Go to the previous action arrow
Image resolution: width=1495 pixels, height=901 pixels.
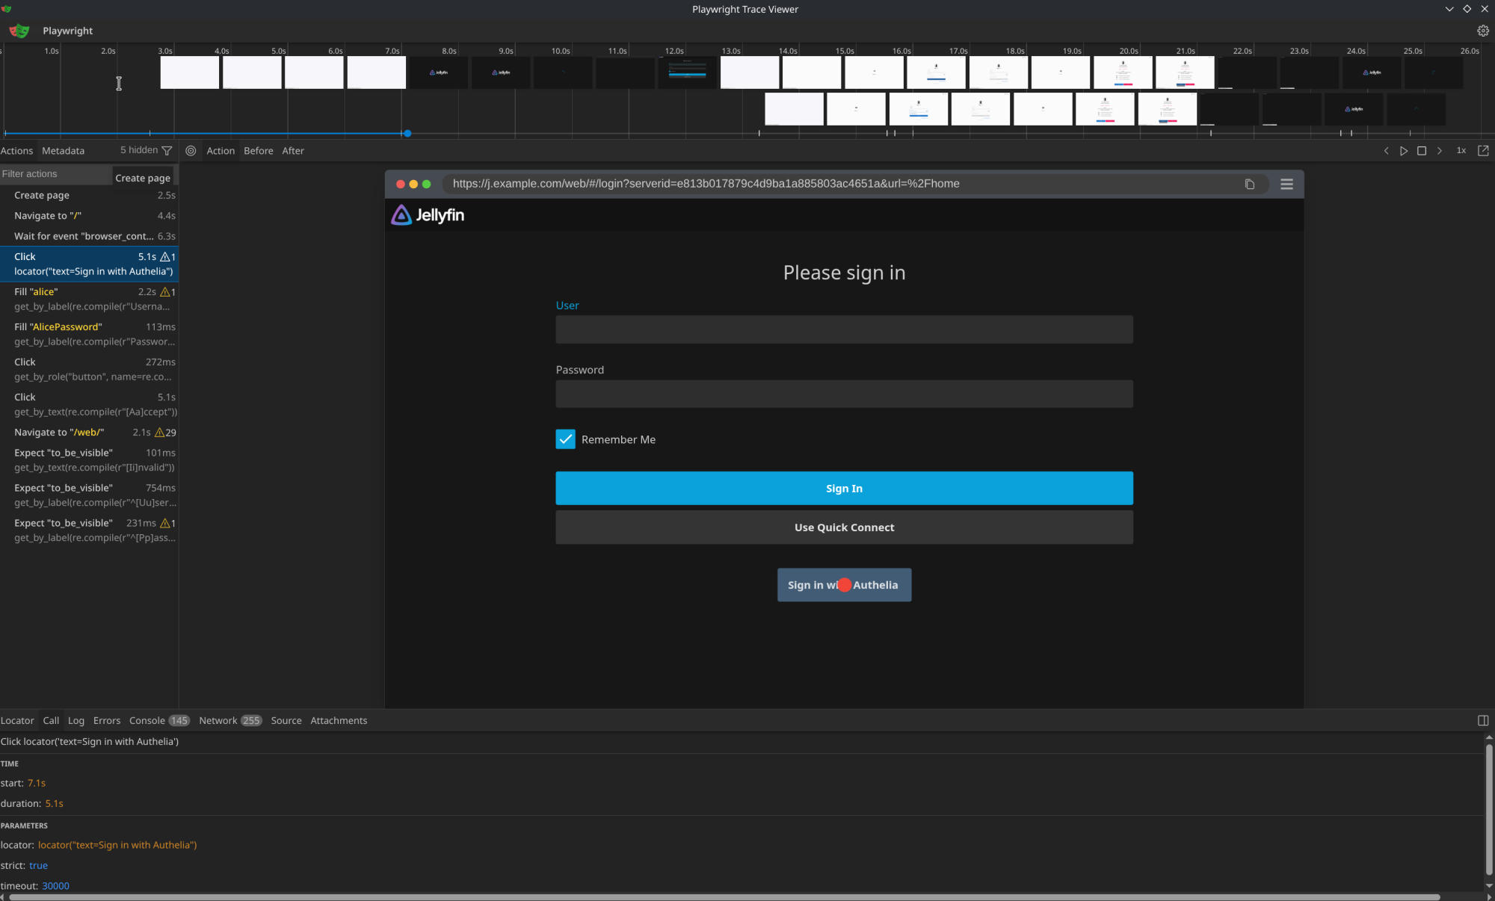(x=1386, y=151)
